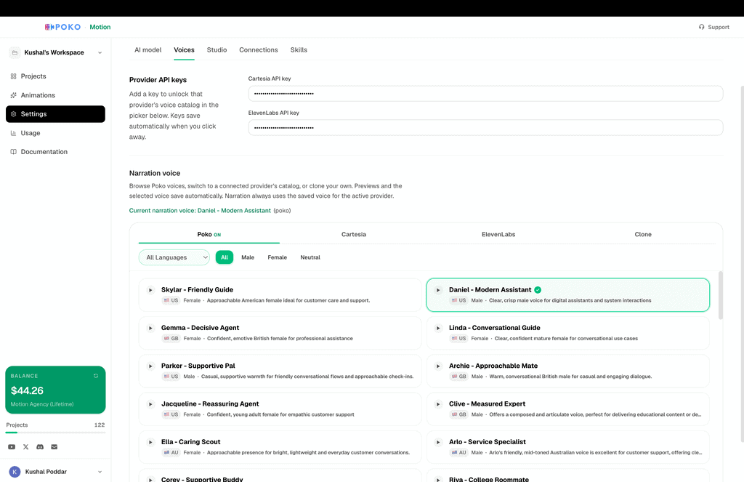Click the Poko logo in header
Image resolution: width=744 pixels, height=482 pixels.
click(62, 27)
